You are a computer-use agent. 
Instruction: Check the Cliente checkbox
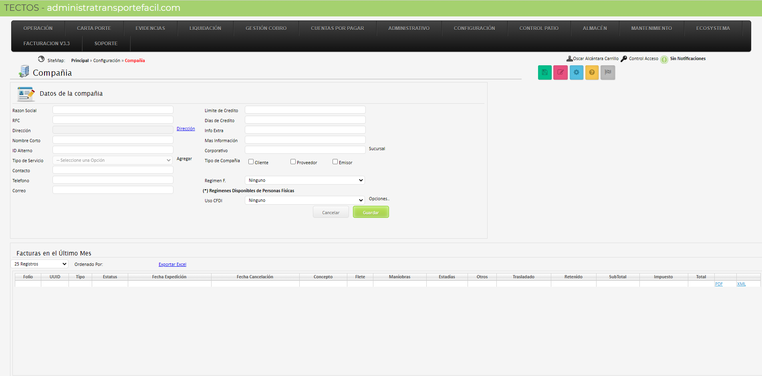(x=251, y=162)
